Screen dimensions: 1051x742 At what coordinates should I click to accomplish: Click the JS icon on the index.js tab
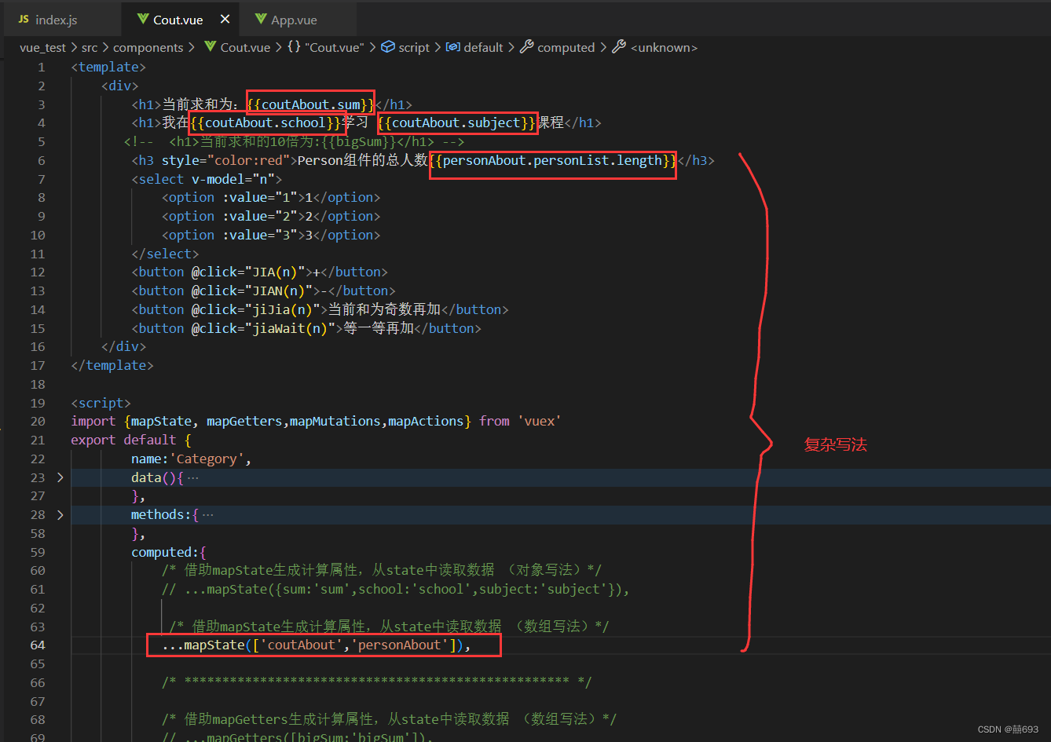[22, 19]
